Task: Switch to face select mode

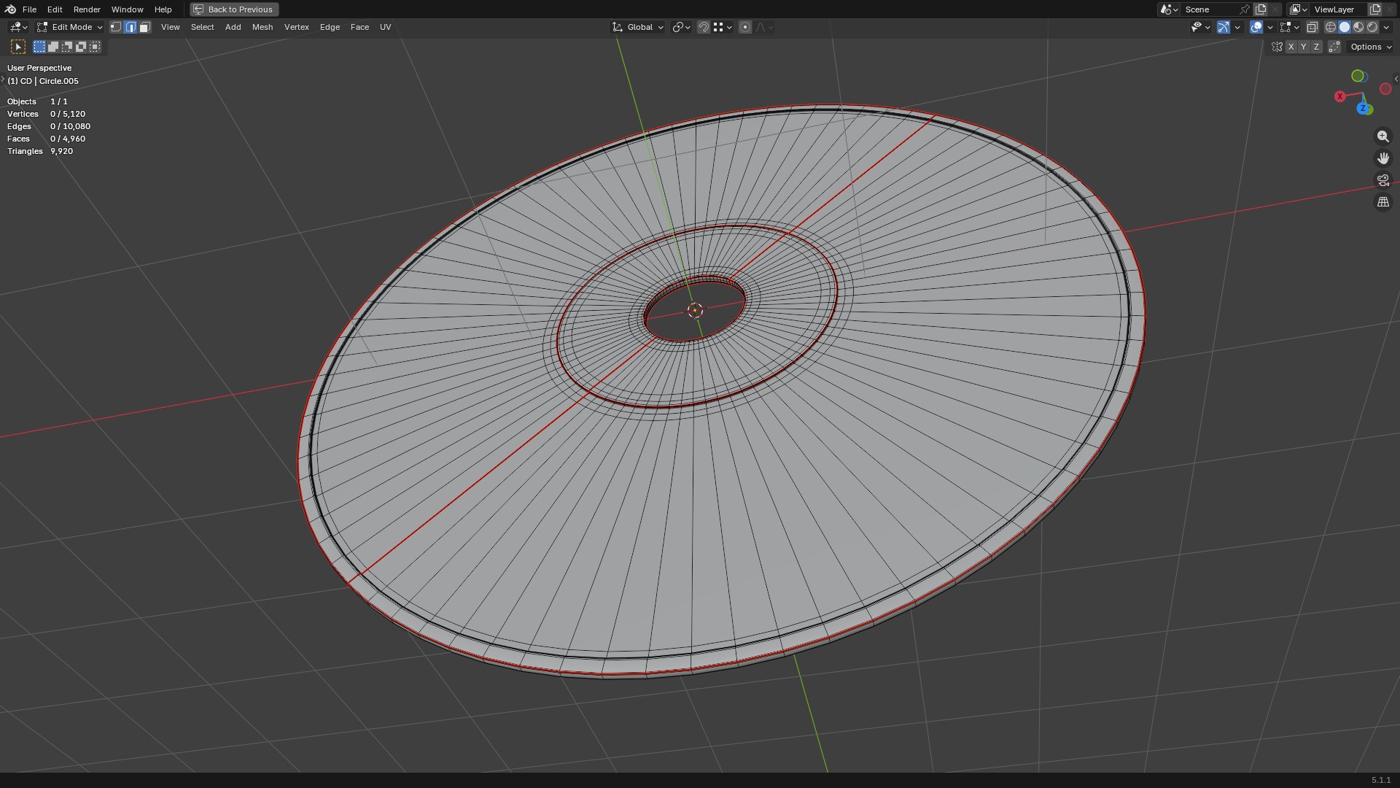Action: 144,27
